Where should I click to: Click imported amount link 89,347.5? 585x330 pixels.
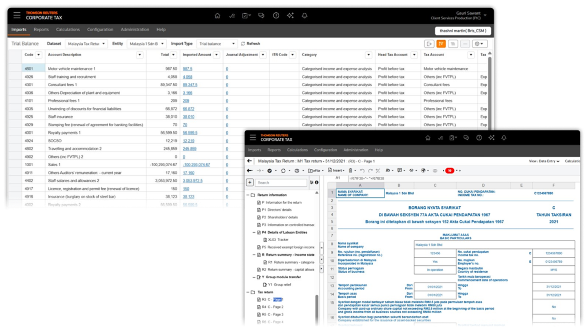pos(190,85)
